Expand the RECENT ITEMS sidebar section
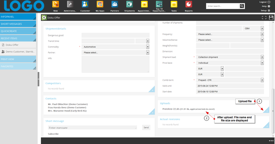The width and height of the screenshot is (275, 144). tap(18, 38)
